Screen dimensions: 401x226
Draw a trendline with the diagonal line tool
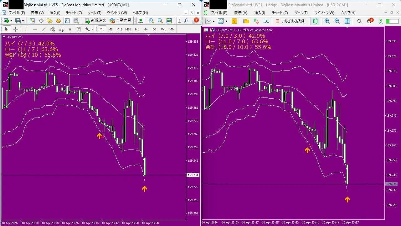(x=44, y=29)
